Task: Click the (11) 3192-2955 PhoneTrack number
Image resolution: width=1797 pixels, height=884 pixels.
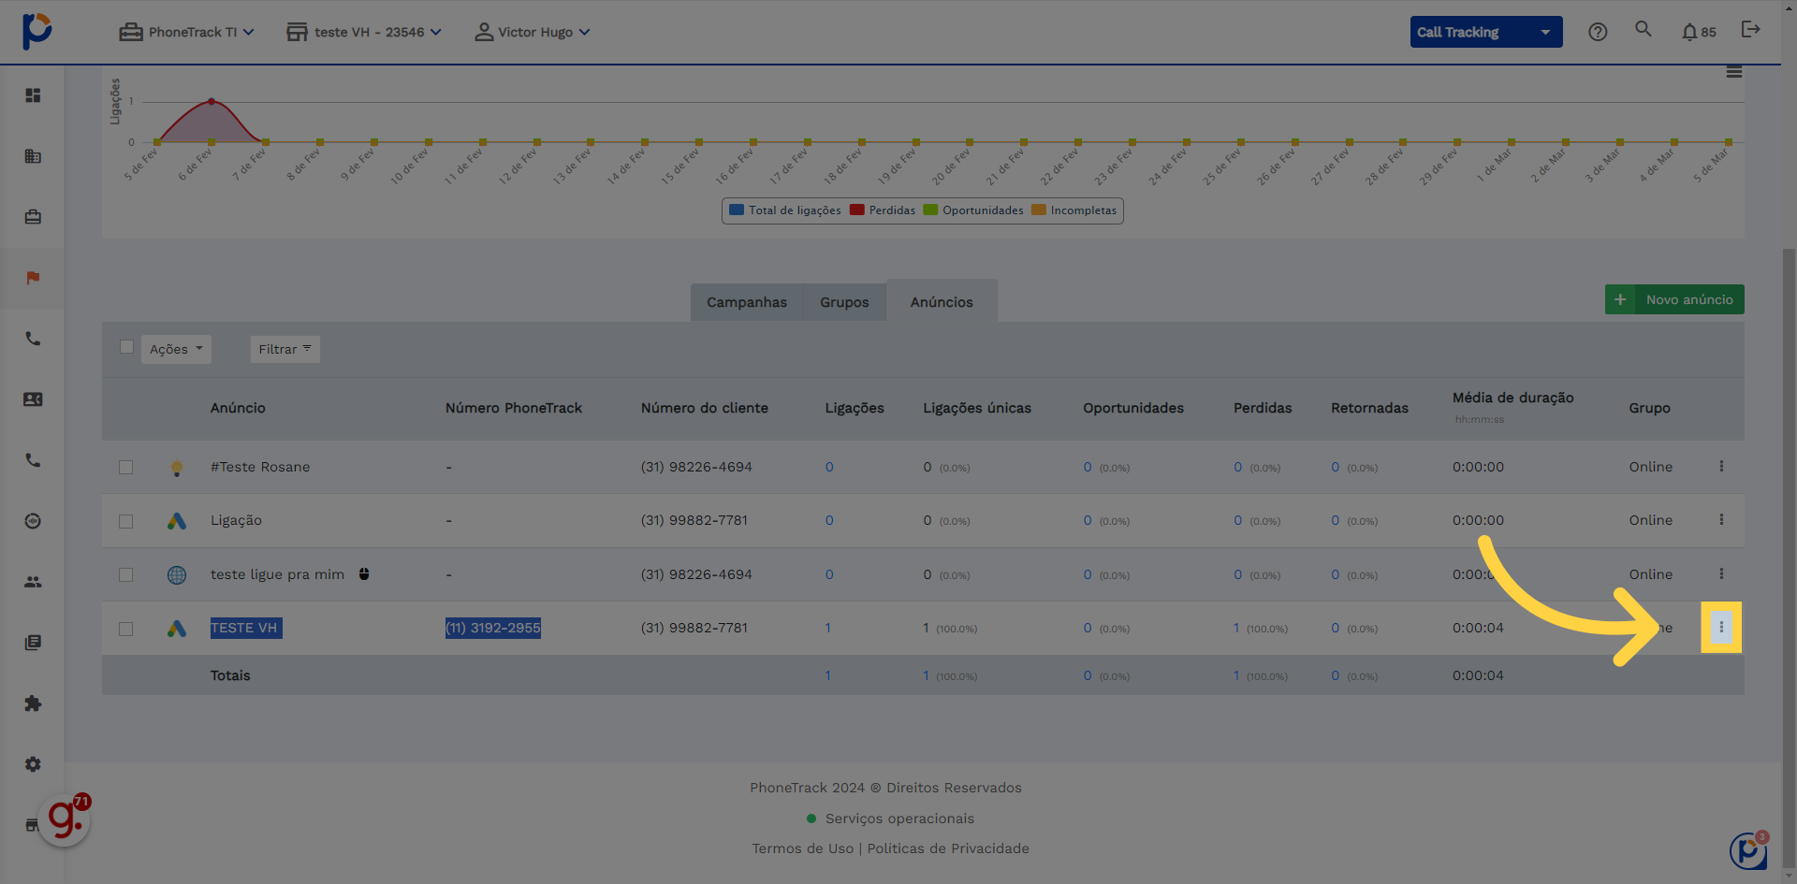Action: [x=493, y=628]
